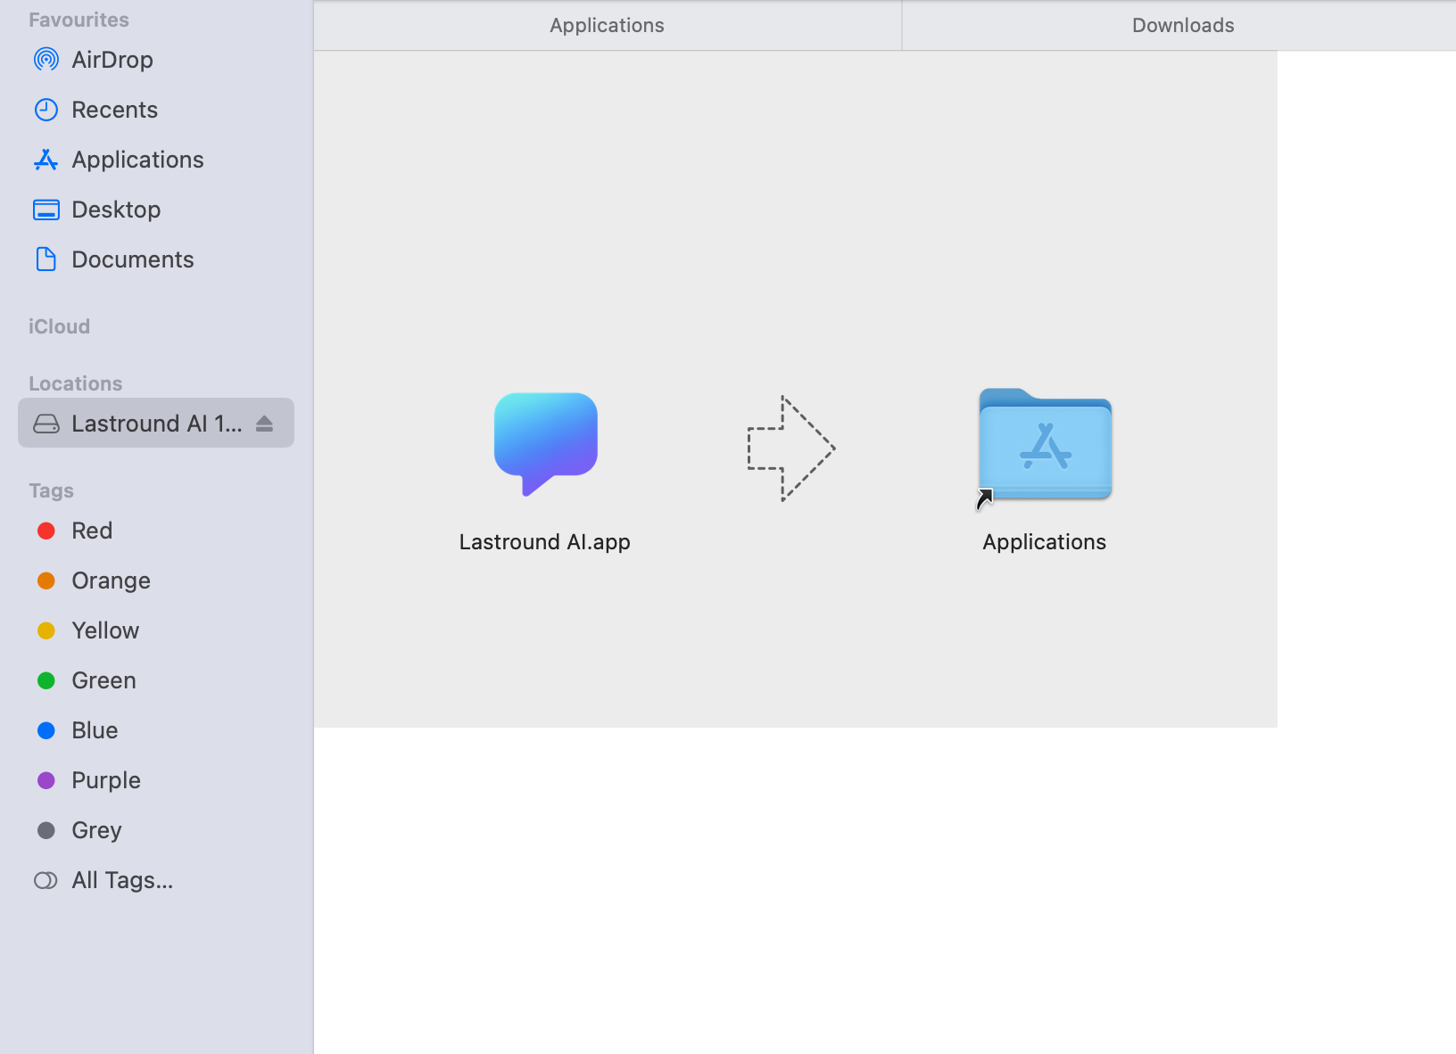1456x1054 pixels.
Task: Switch to the Applications tab
Action: pyautogui.click(x=608, y=25)
